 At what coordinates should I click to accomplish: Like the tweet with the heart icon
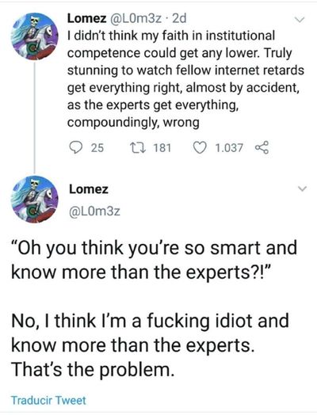pos(200,147)
